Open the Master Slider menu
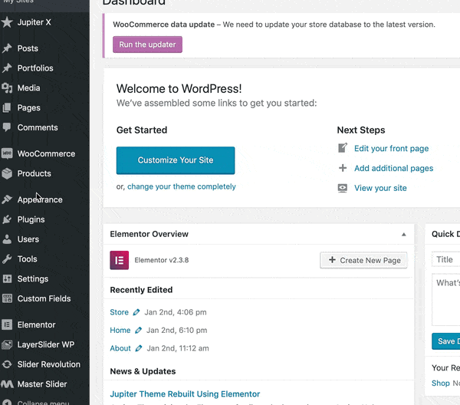This screenshot has width=460, height=405. pos(42,384)
